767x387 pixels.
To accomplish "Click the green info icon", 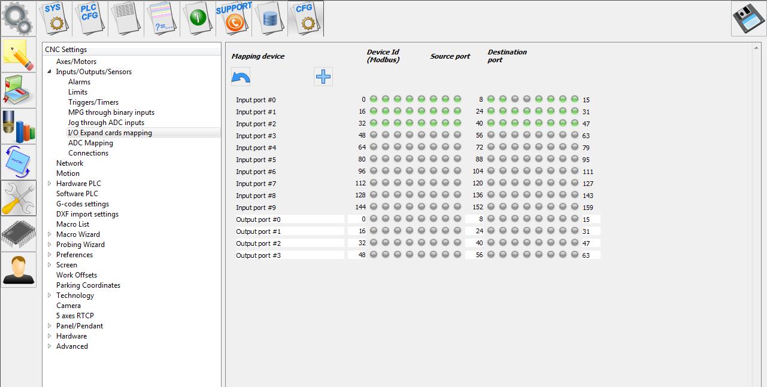I will click(x=198, y=18).
